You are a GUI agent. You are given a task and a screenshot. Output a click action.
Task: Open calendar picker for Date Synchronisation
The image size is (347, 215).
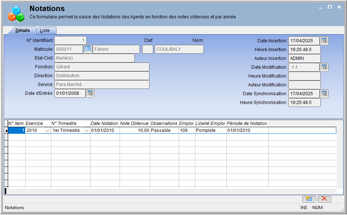(324, 94)
